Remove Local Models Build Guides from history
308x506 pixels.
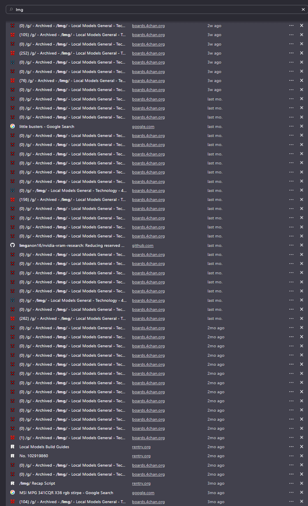pyautogui.click(x=301, y=447)
